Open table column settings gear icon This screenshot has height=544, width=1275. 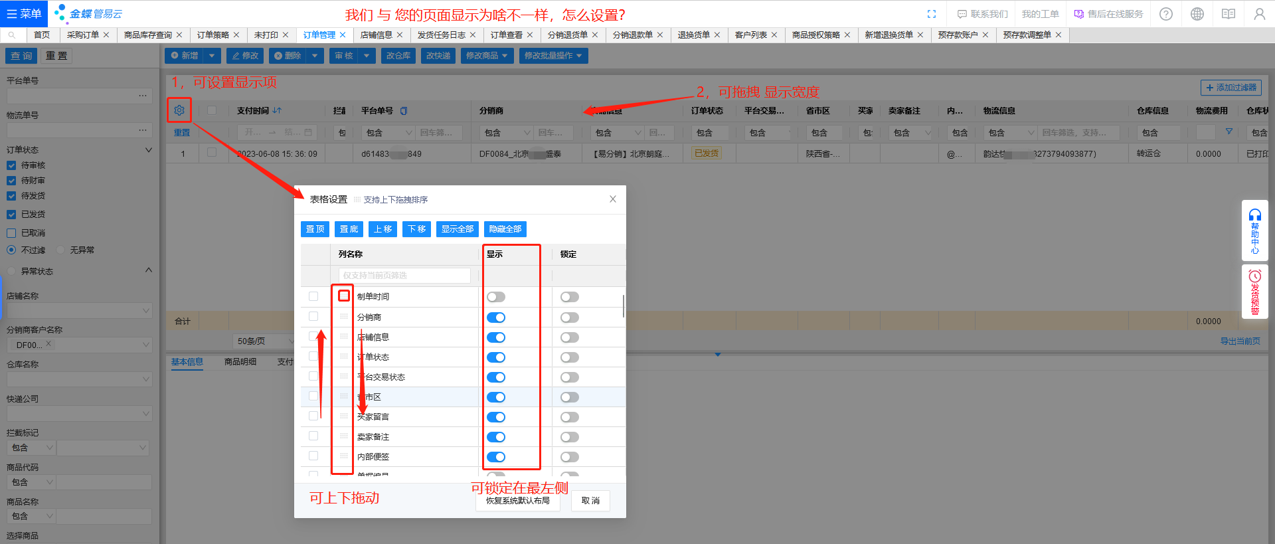click(179, 110)
